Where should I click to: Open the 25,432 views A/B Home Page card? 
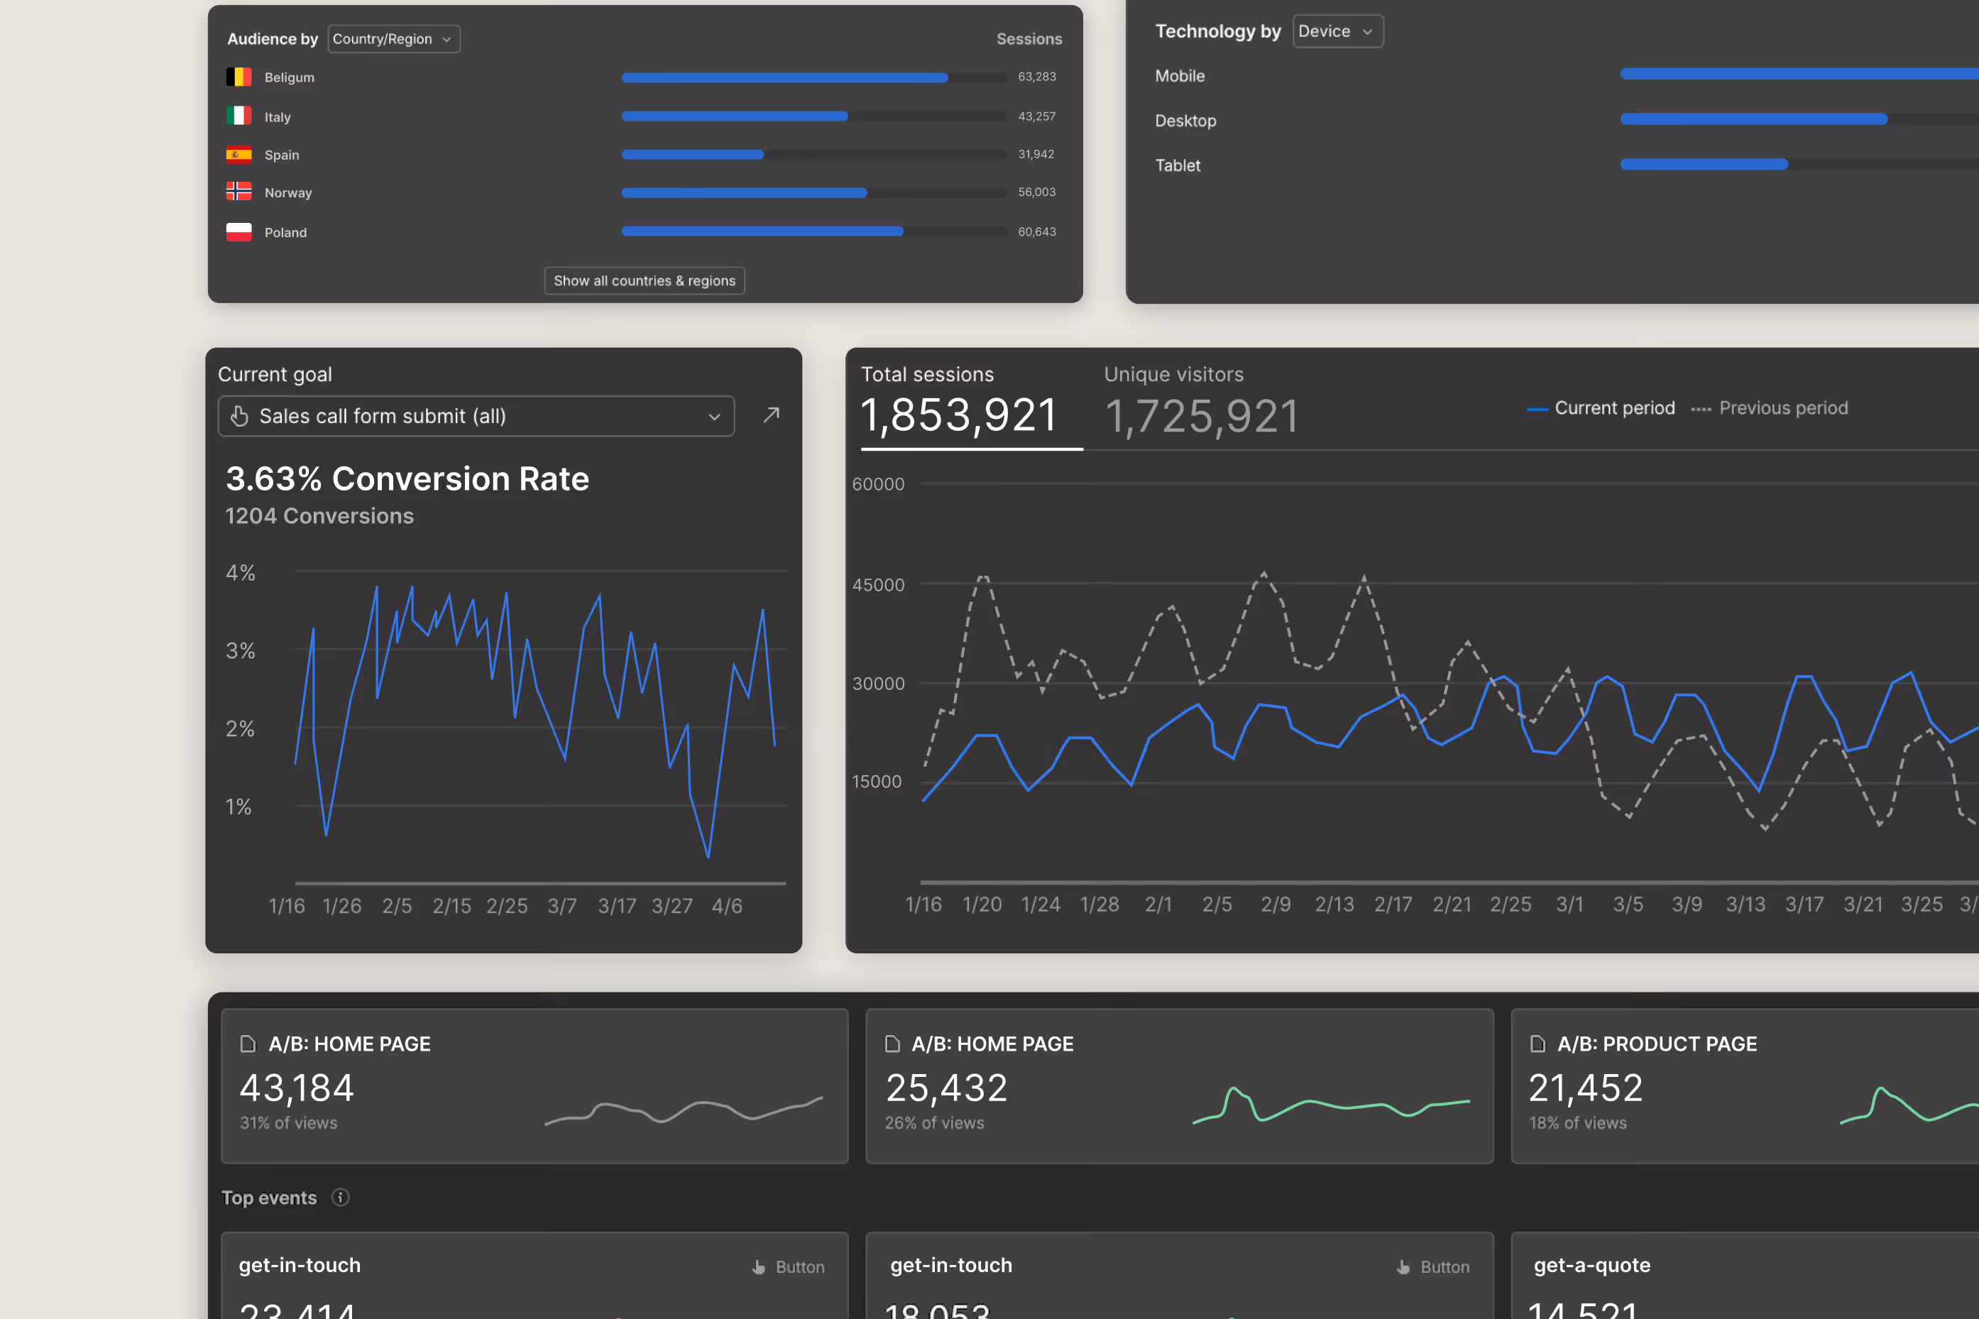tap(1178, 1085)
